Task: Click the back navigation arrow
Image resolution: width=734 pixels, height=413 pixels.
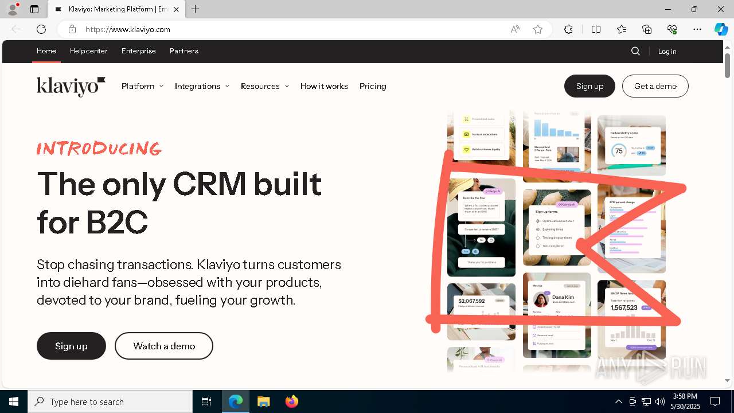Action: pyautogui.click(x=16, y=29)
